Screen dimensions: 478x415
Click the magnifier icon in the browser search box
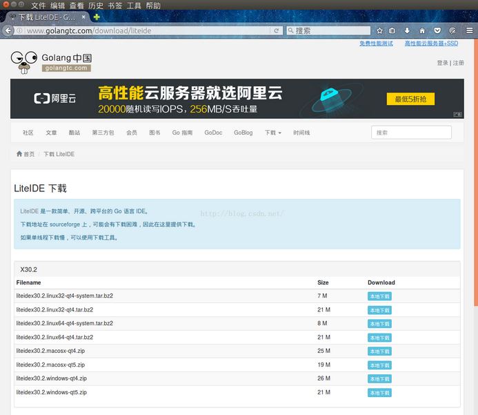[x=290, y=30]
